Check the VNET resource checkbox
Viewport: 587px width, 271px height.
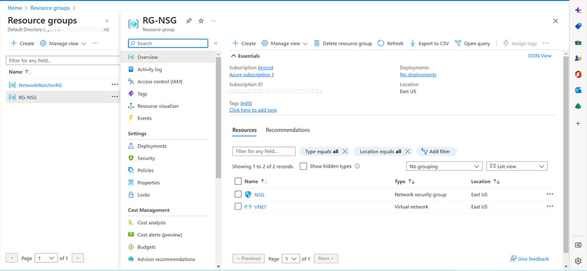238,206
